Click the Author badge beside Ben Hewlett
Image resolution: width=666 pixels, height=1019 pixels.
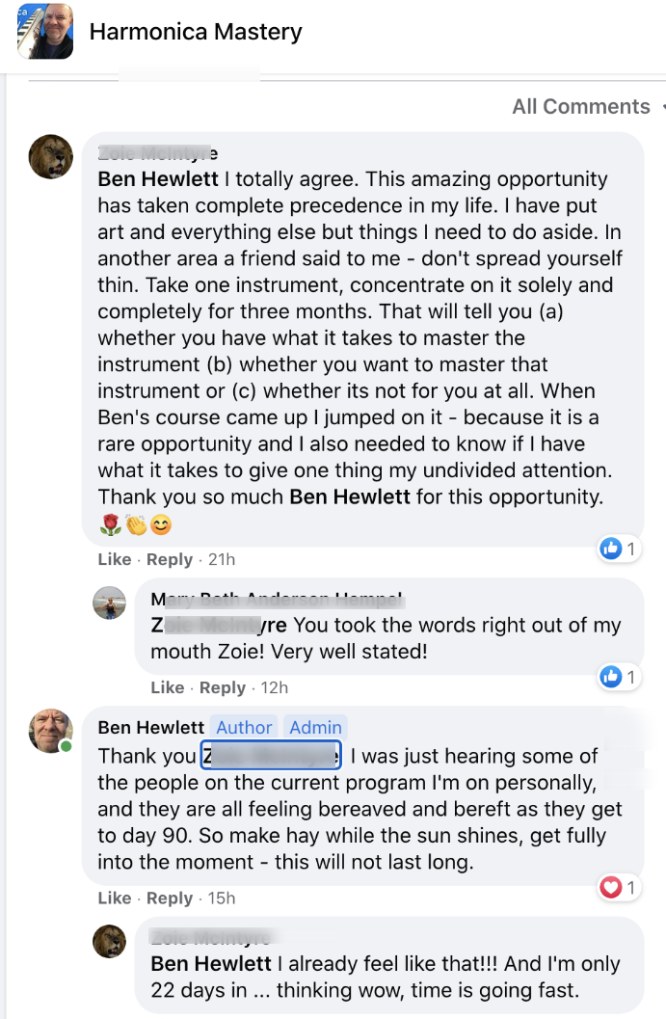click(x=244, y=728)
